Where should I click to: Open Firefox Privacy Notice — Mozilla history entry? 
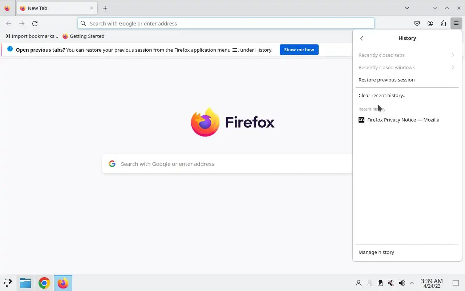[407, 120]
